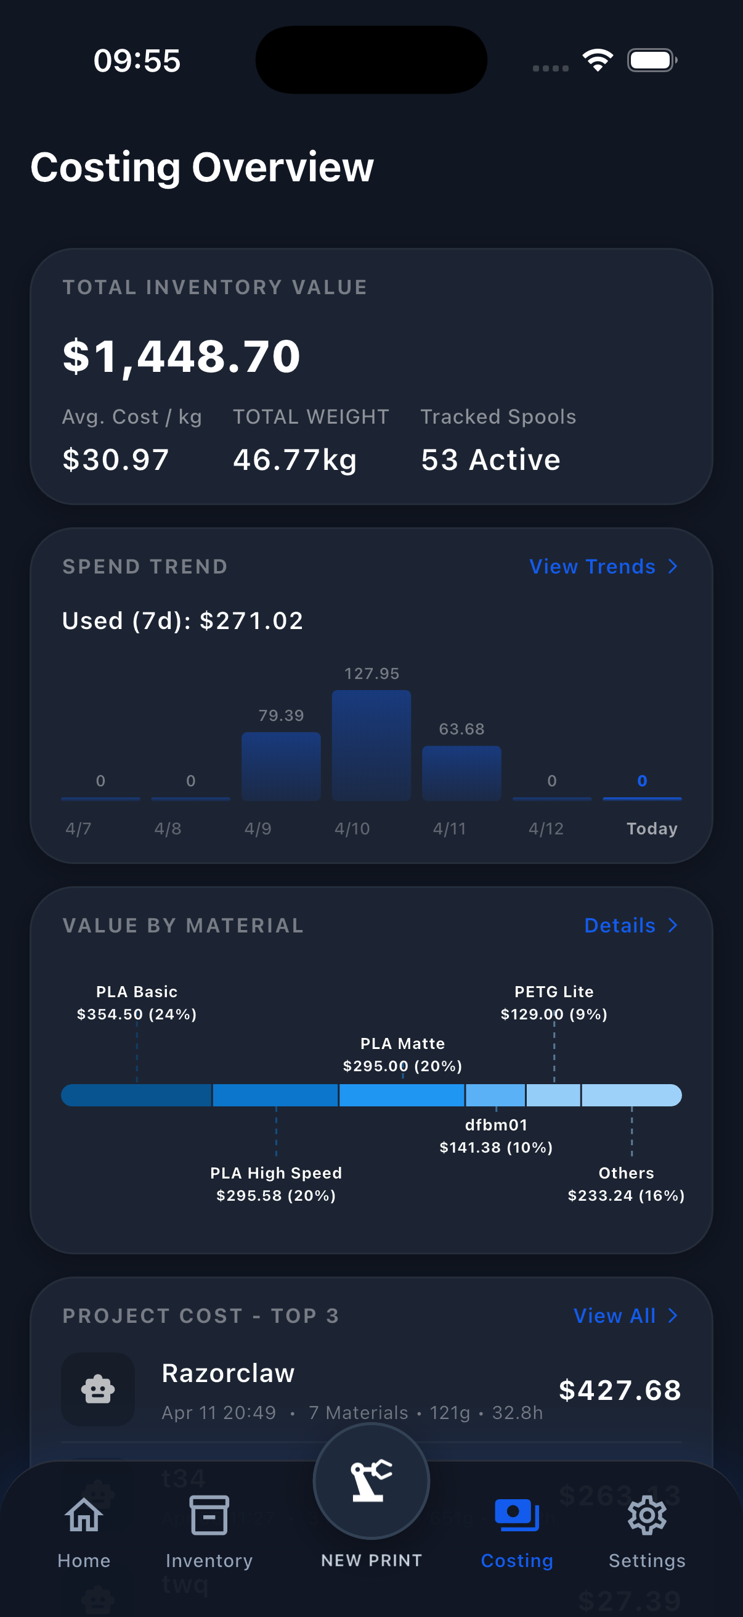Tap the Costing money icon
The height and width of the screenshot is (1617, 743).
(517, 1514)
